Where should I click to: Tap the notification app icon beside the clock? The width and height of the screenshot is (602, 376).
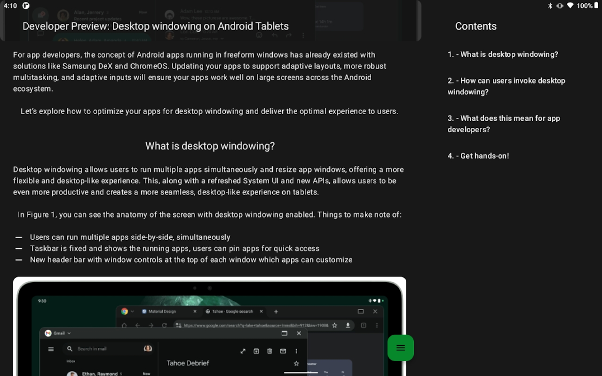click(26, 6)
